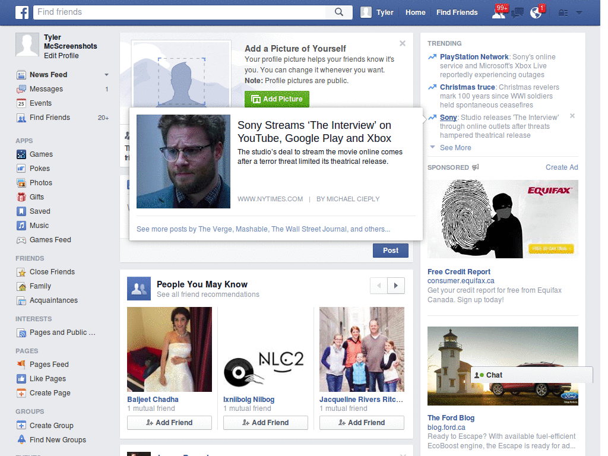The height and width of the screenshot is (456, 608).
Task: Click the Saved bookmark icon
Action: coord(21,211)
